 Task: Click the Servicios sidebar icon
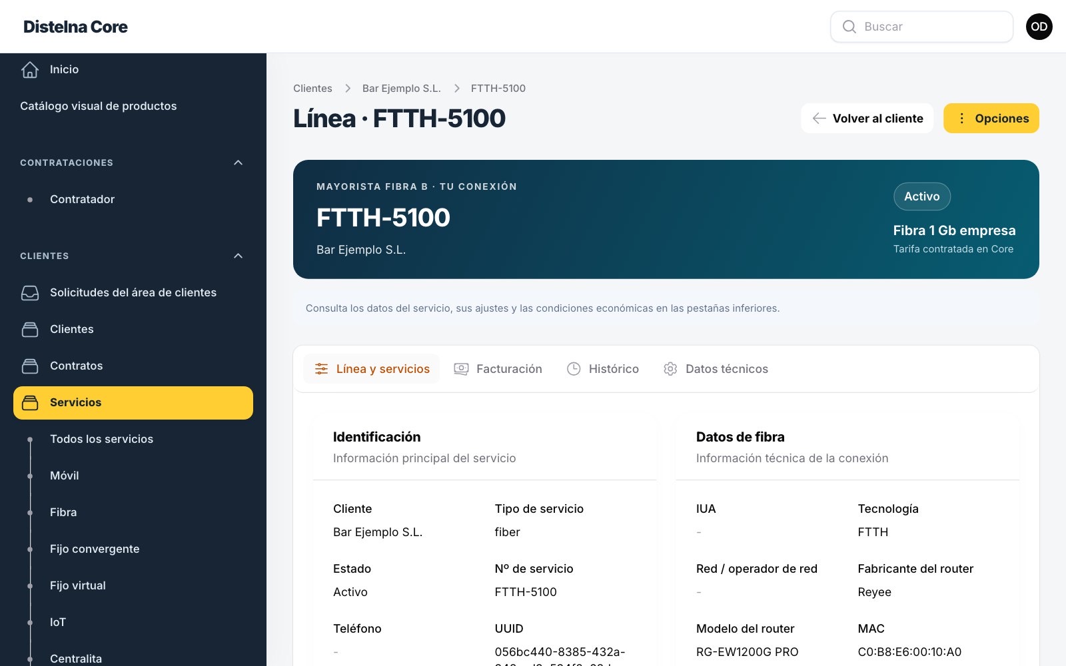point(30,402)
